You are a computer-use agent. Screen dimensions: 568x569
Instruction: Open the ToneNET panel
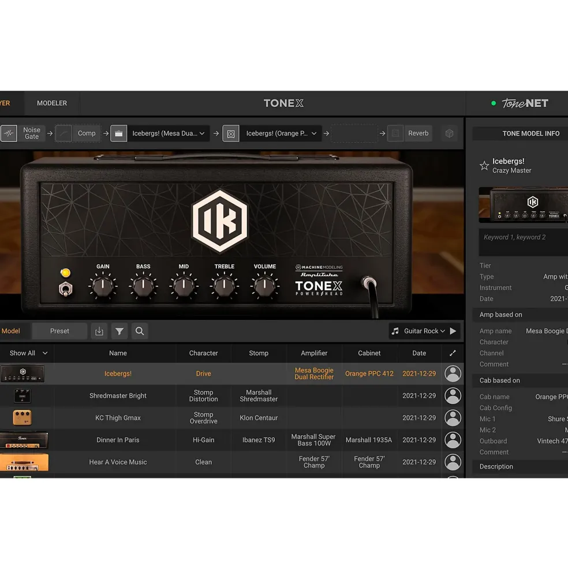(x=525, y=103)
